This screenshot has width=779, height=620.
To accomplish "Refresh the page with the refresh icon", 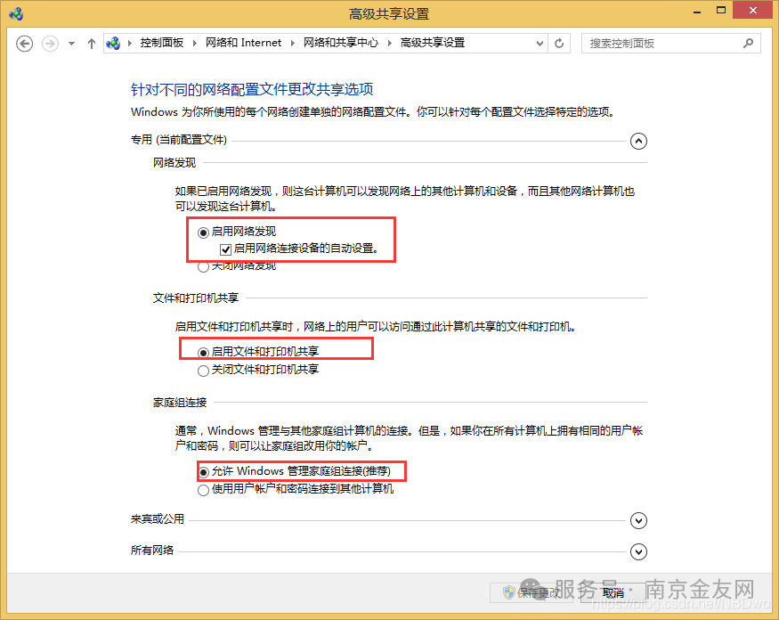I will pyautogui.click(x=559, y=43).
